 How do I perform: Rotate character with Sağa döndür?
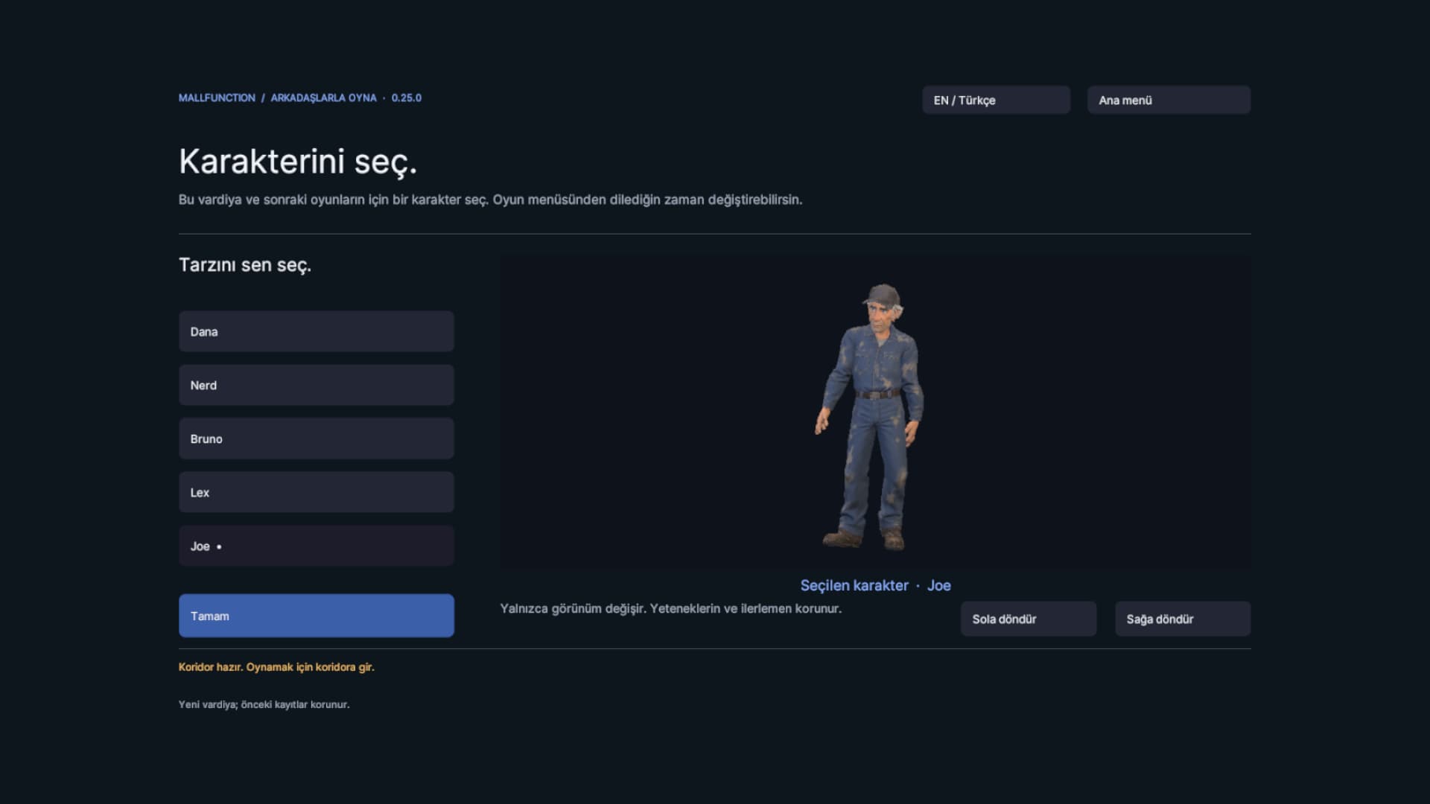click(1183, 619)
